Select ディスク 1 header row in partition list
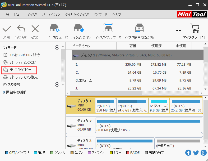Viewport: 208px width, 161px height. pos(138,55)
